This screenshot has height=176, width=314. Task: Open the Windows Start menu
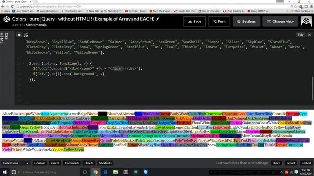[x=4, y=172]
